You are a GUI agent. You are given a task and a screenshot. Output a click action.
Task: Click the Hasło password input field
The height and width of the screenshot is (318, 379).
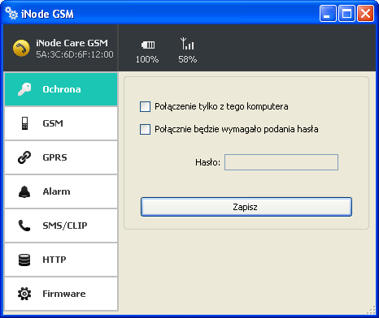point(281,162)
